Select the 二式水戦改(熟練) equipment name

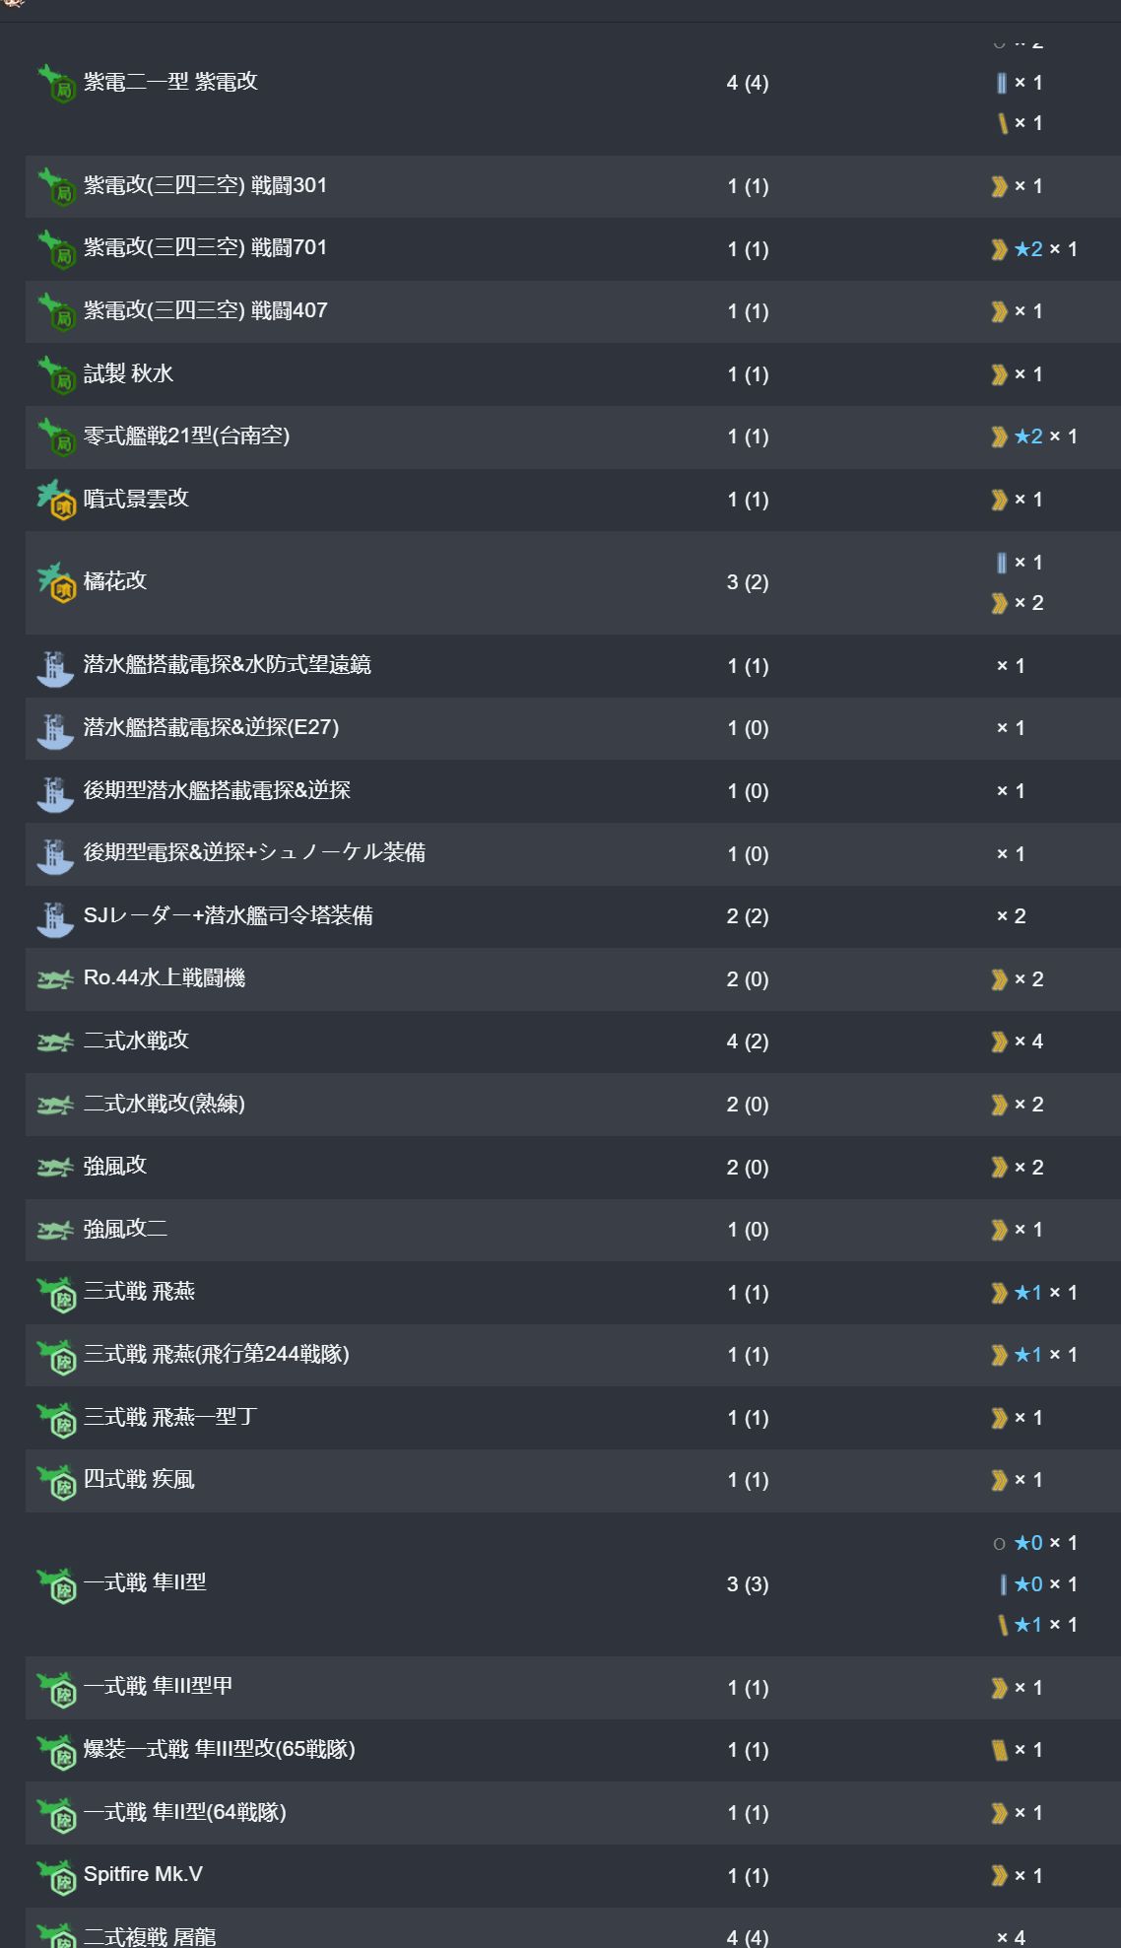pos(165,1104)
